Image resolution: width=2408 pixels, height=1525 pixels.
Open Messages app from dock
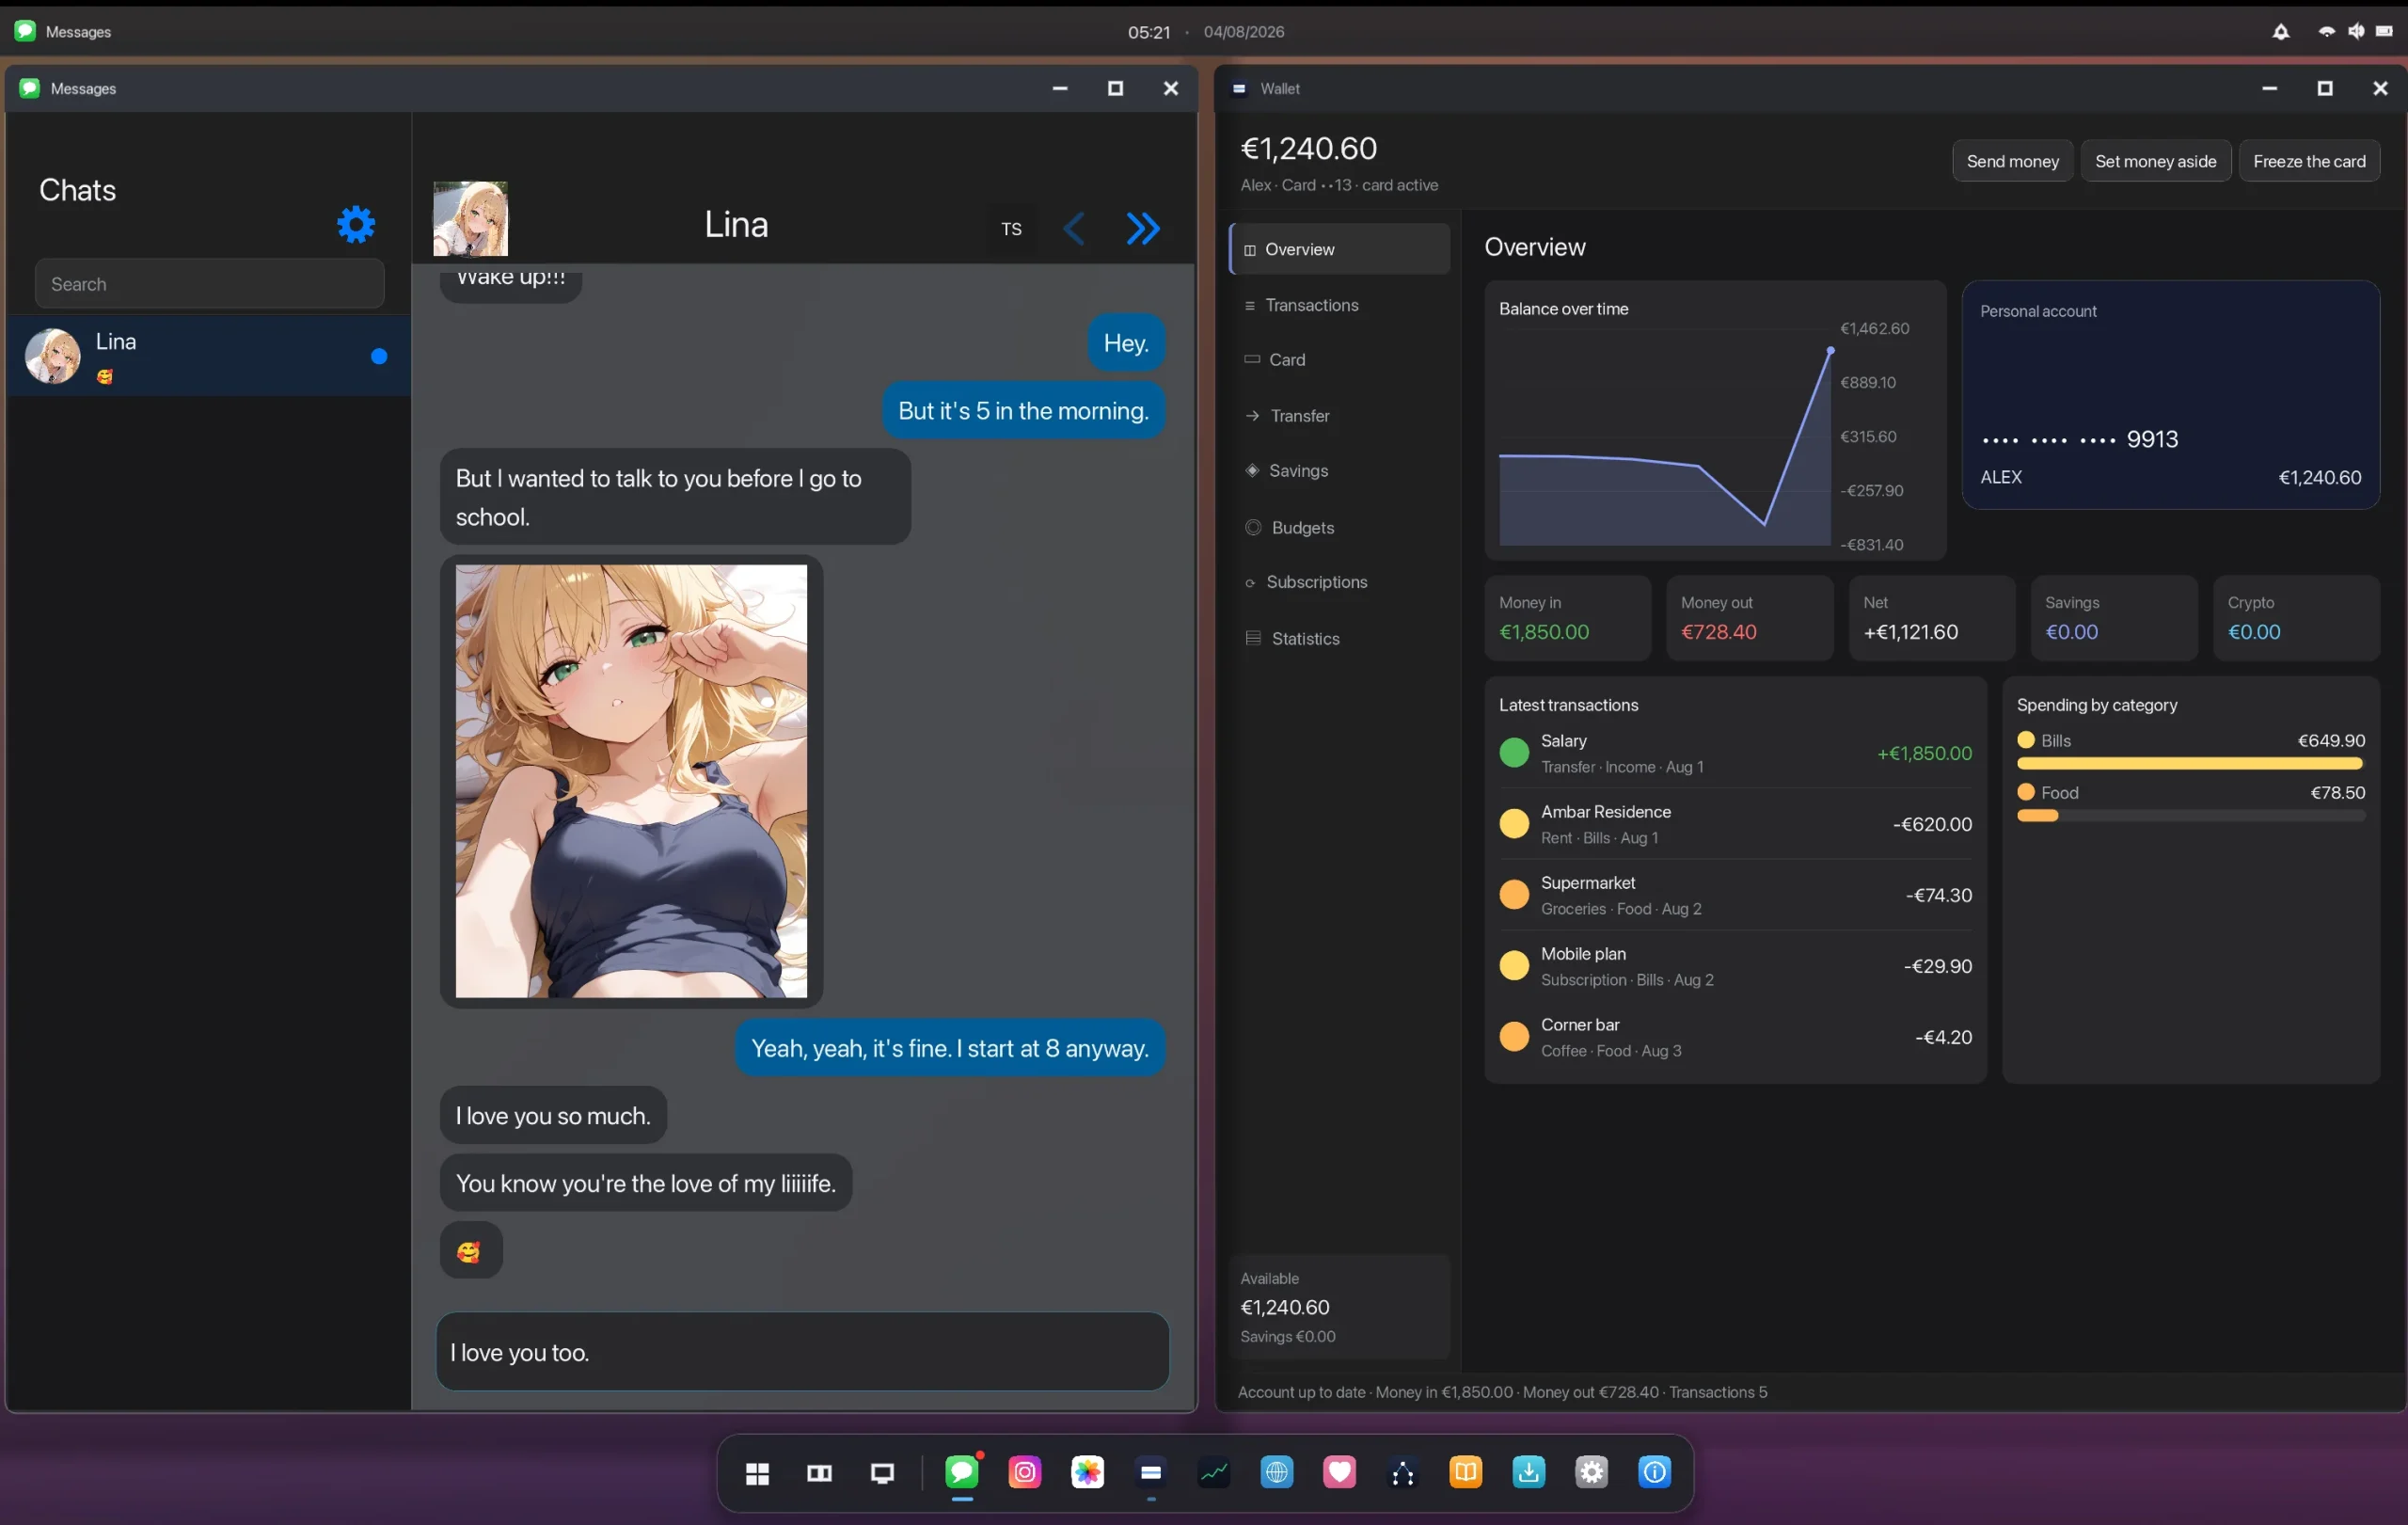pyautogui.click(x=962, y=1472)
